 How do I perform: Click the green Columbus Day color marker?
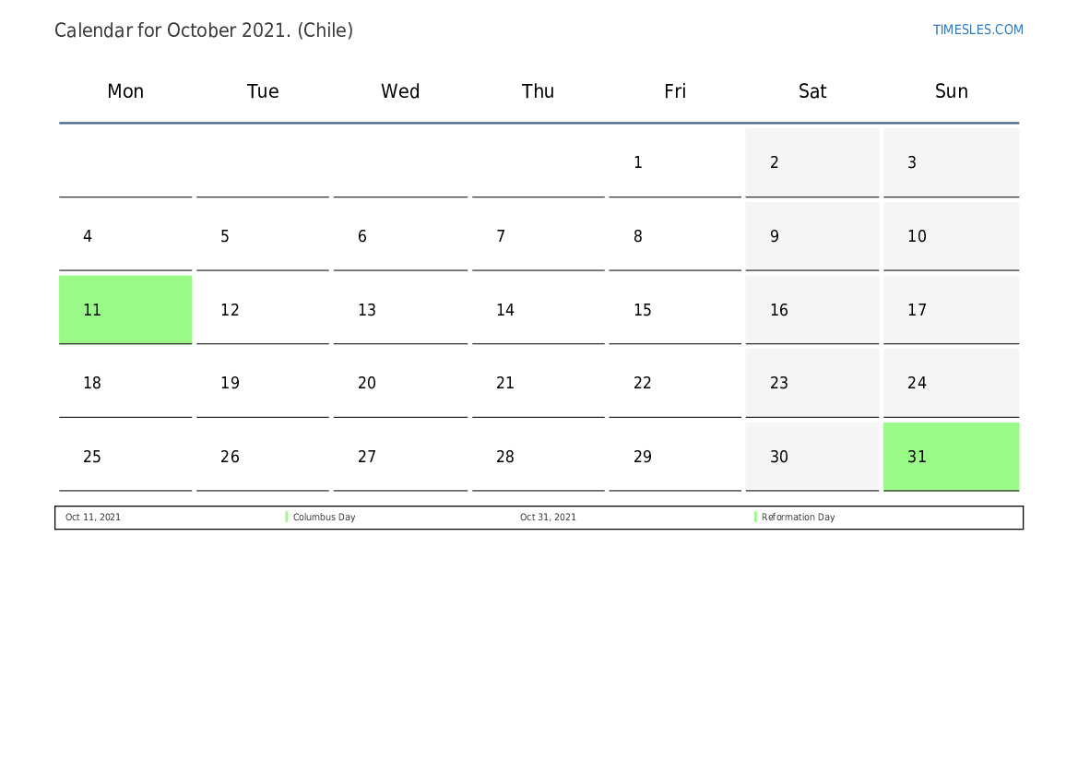[287, 518]
